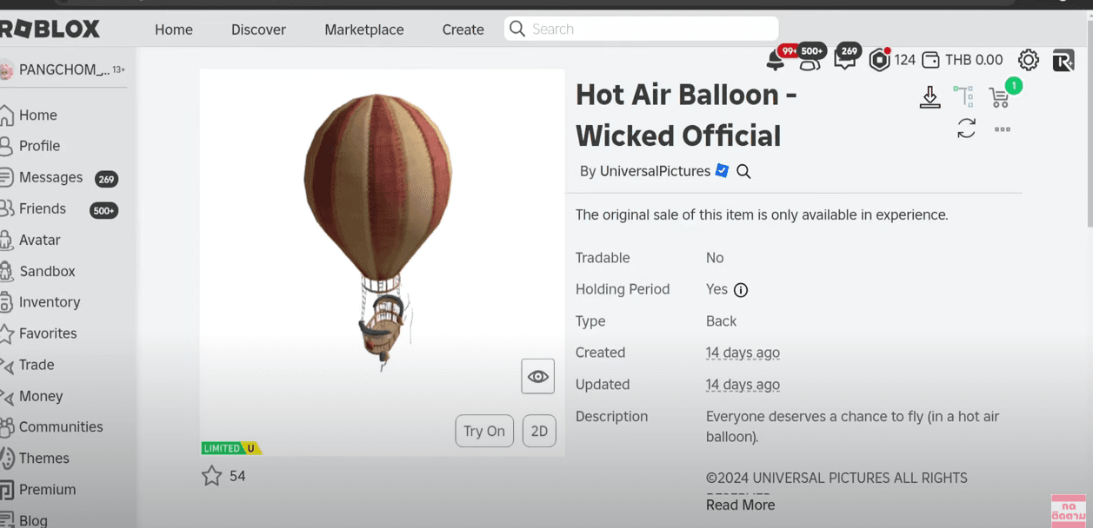Go to Avatar in the left sidebar

(x=40, y=240)
